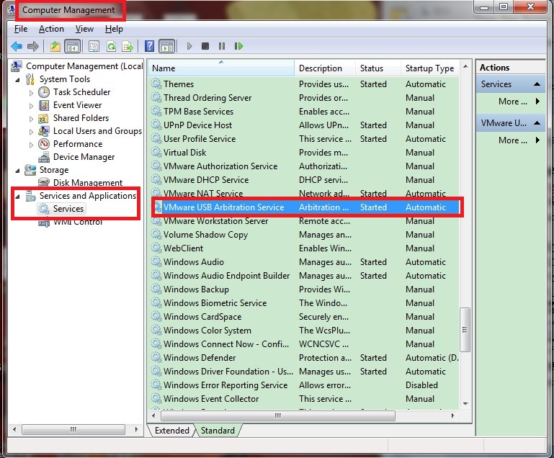Viewport: 554px width, 458px height.
Task: Click the Shared Folders icon
Action: pyautogui.click(x=43, y=118)
